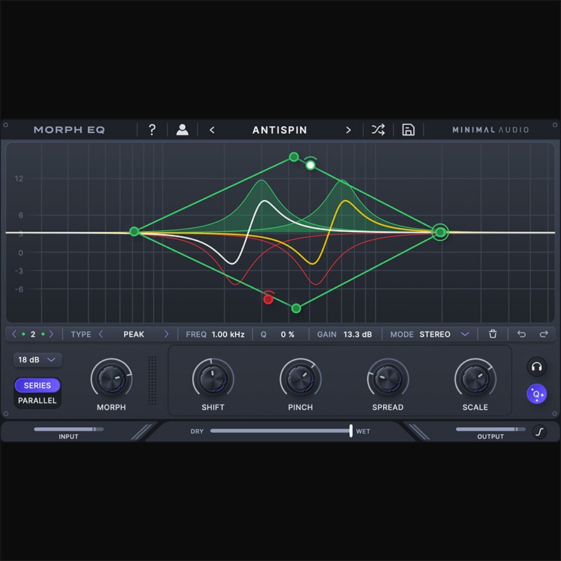Screen dimensions: 561x561
Task: Toggle headphones solo listen button
Action: click(536, 367)
